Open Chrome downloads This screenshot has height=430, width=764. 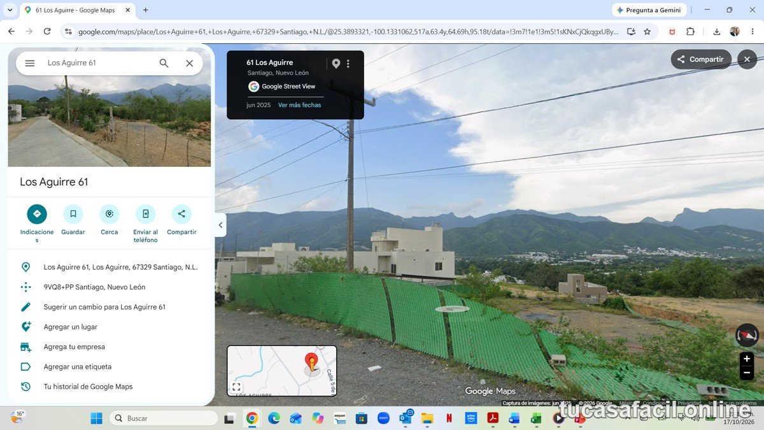coord(717,31)
